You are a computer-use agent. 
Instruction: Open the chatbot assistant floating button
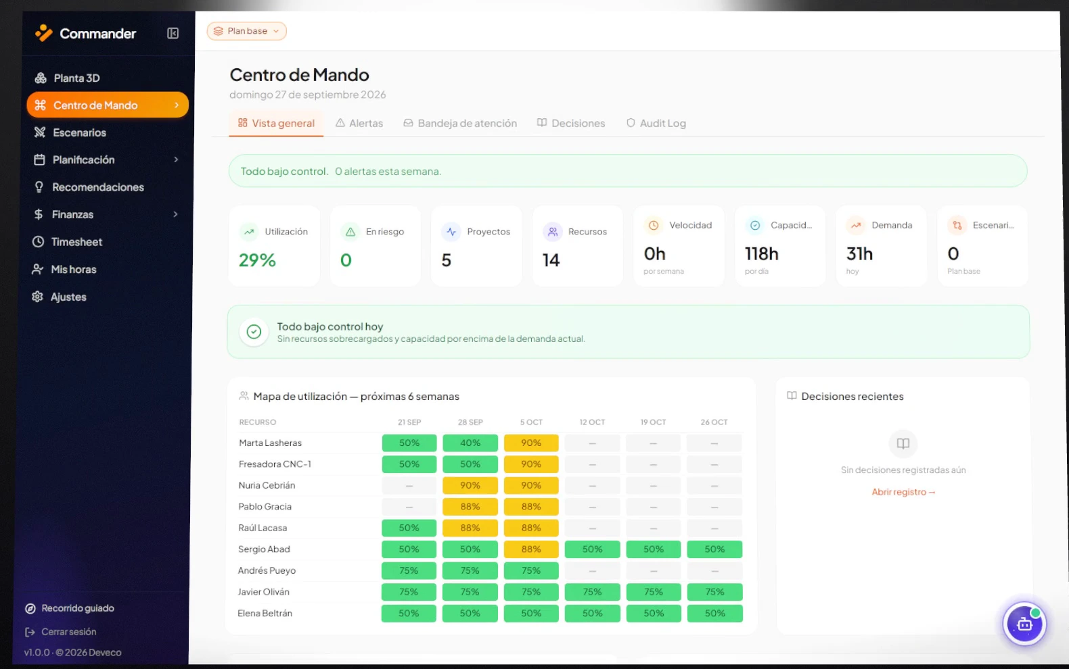pyautogui.click(x=1024, y=624)
